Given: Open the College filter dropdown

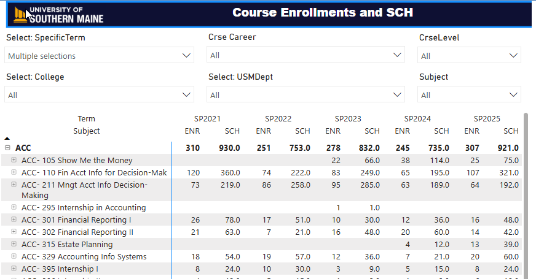Looking at the screenshot, I should (x=100, y=95).
